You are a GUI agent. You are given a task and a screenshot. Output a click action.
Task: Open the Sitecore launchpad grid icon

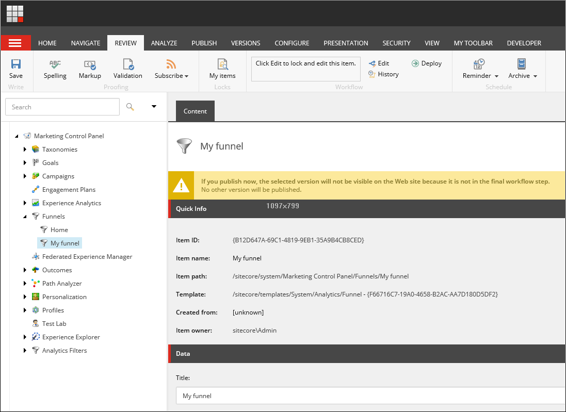pos(15,14)
